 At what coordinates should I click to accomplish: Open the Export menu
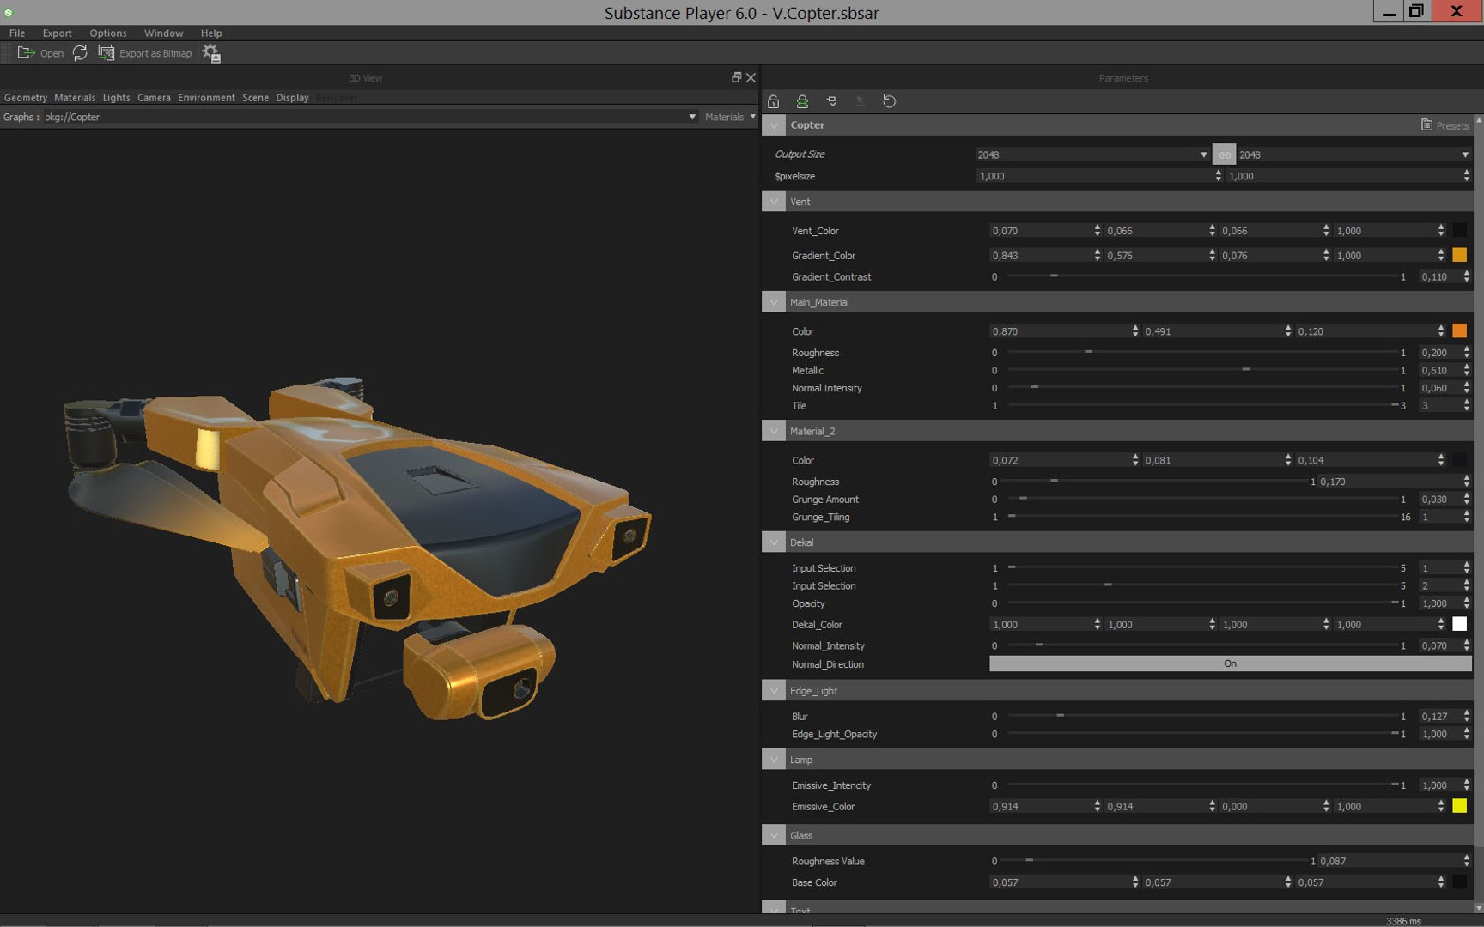(58, 33)
